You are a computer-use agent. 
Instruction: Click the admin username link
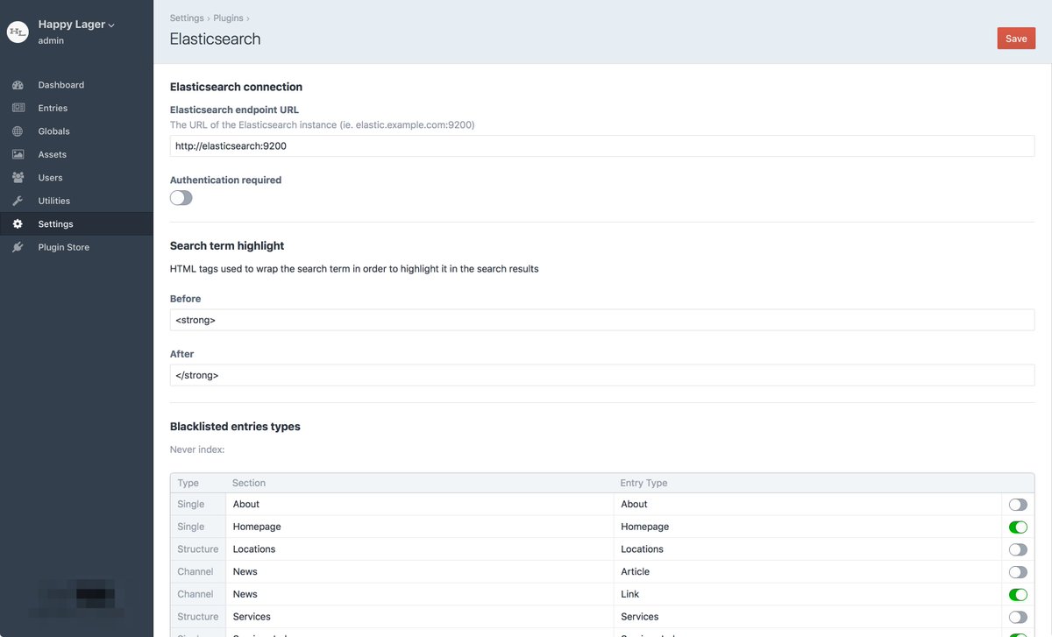coord(49,40)
